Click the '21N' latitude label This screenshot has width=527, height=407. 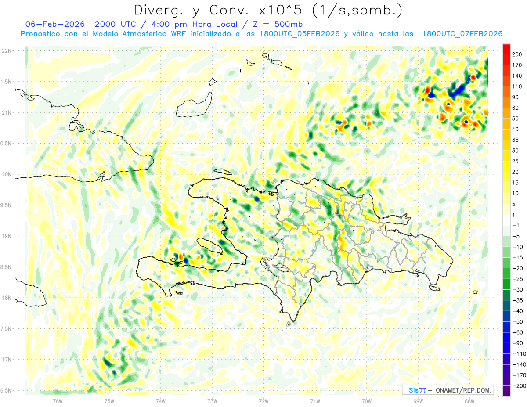[x=6, y=112]
